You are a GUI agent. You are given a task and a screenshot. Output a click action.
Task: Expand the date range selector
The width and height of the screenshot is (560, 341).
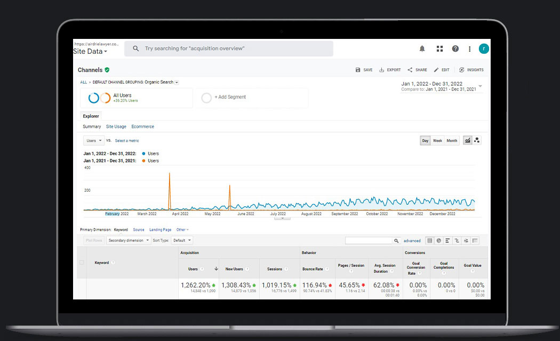(x=480, y=86)
